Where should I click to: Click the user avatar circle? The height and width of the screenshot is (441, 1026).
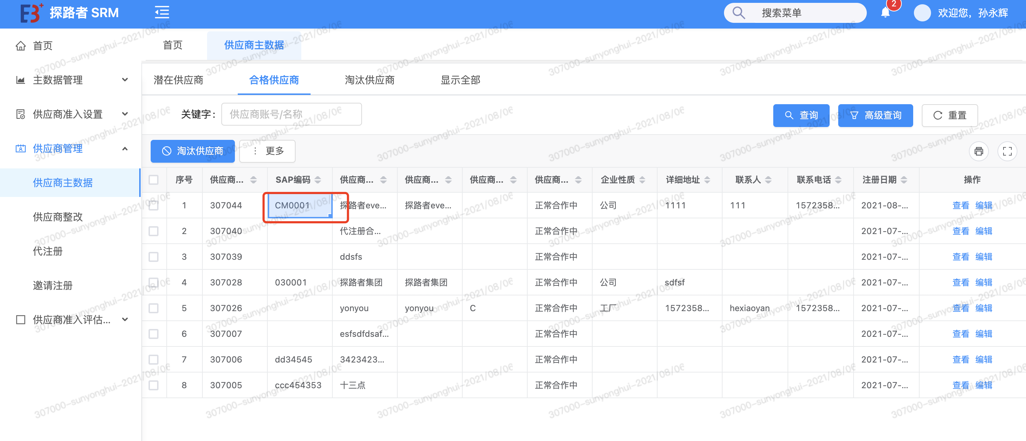(x=922, y=13)
